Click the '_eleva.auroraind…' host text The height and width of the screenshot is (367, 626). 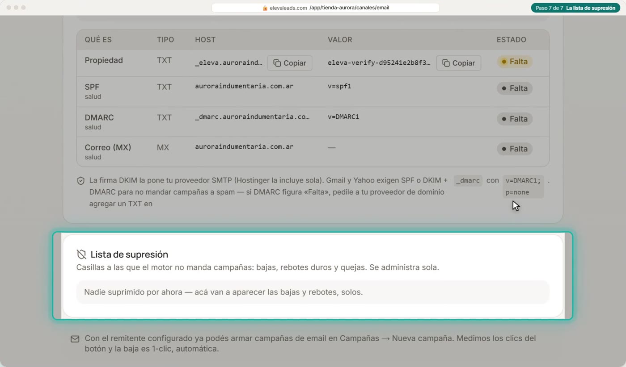tap(229, 63)
